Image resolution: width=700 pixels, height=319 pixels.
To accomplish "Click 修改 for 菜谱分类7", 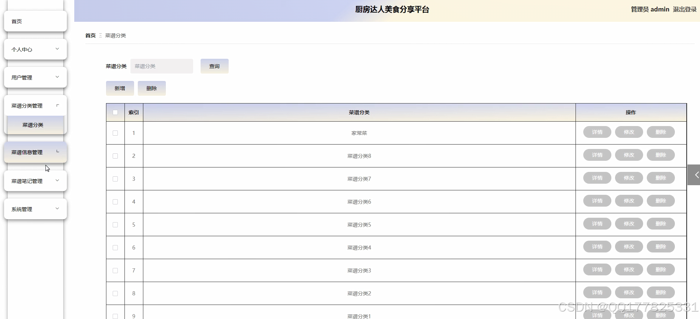I will coord(629,178).
